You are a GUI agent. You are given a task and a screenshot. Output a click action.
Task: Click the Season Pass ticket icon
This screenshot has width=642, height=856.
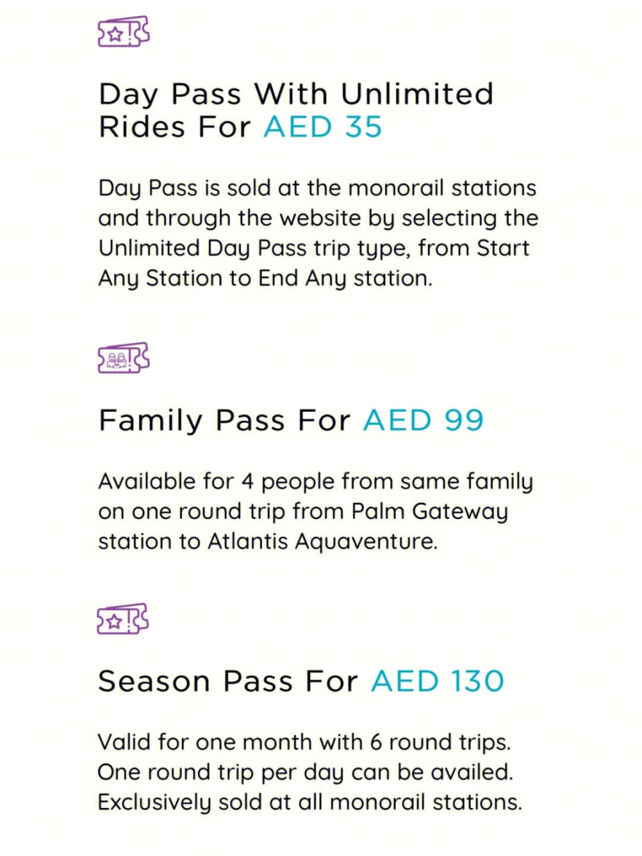pyautogui.click(x=124, y=619)
